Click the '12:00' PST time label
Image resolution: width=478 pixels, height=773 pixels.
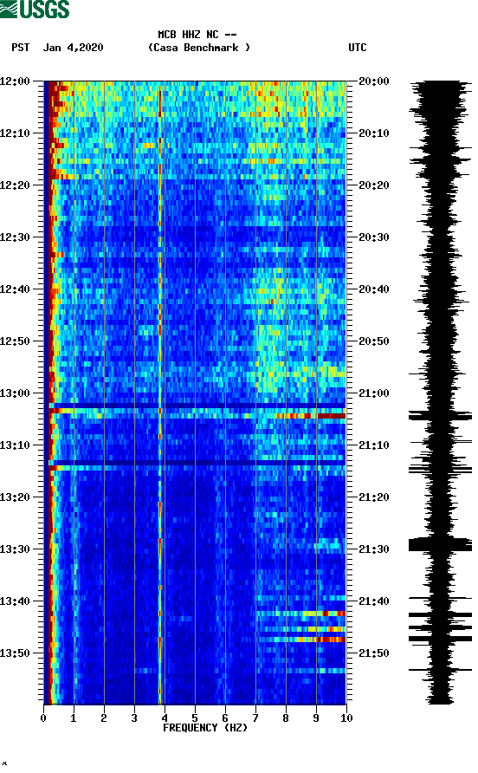tap(16, 81)
